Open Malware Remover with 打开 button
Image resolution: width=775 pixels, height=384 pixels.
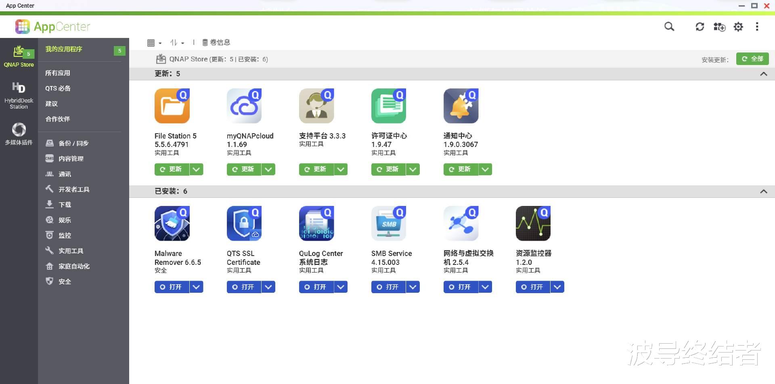(172, 287)
